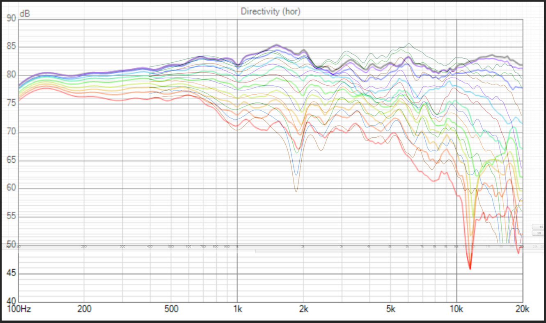
Task: Click the partly hidden "10" button right of graph
Action: tap(539, 227)
